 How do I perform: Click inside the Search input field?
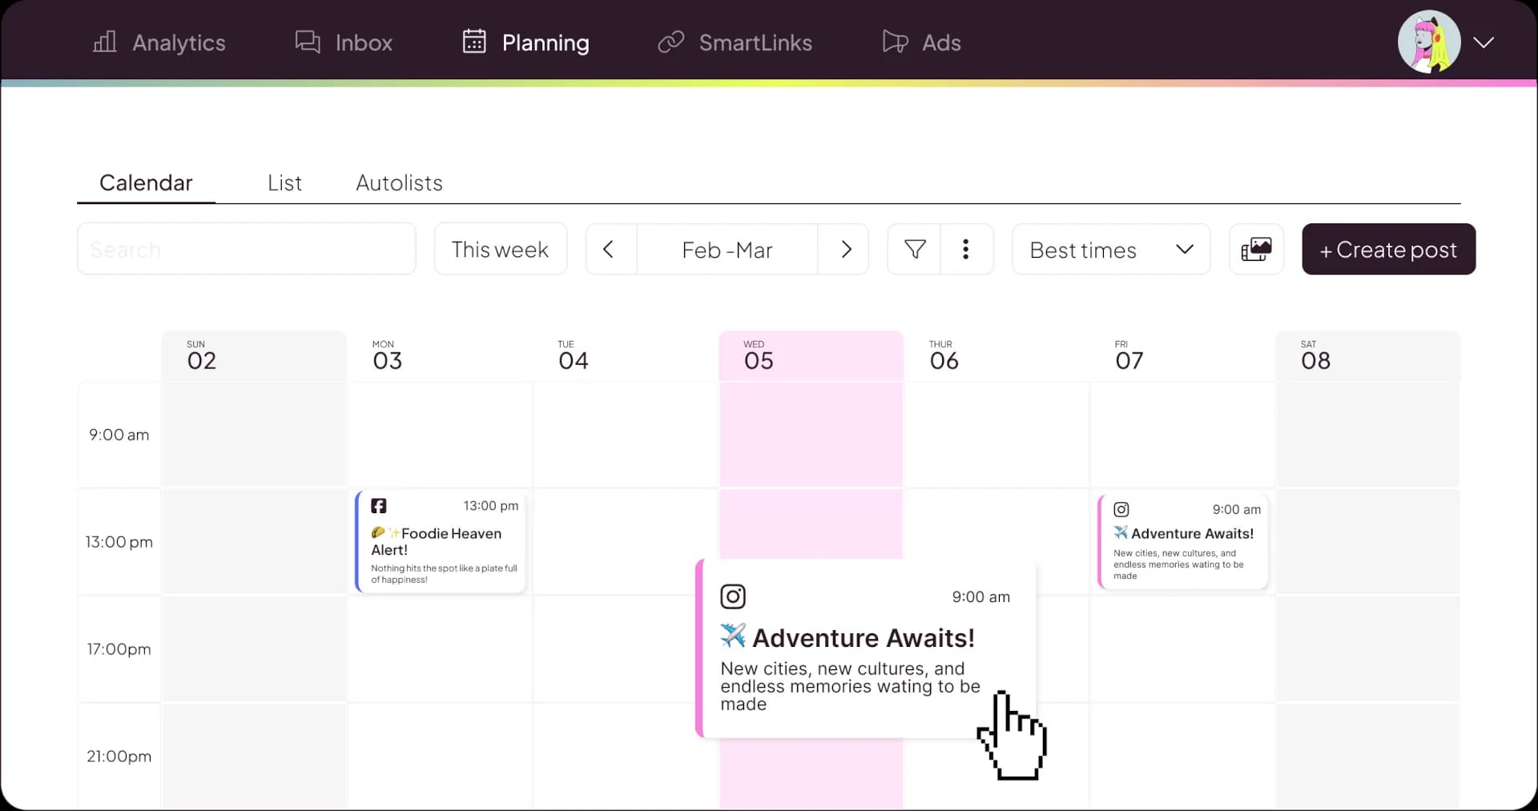pos(246,249)
